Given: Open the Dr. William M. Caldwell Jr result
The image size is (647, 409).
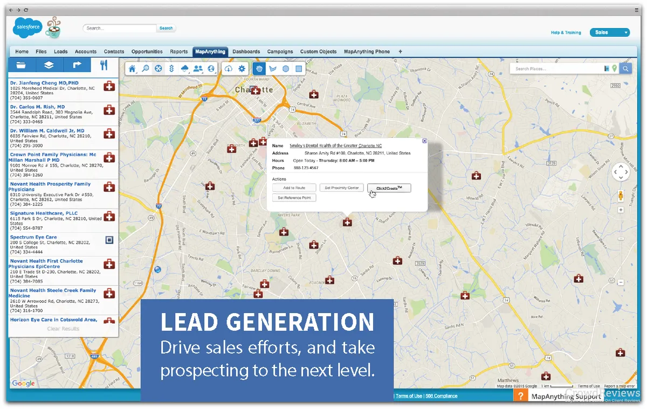Looking at the screenshot, I should pyautogui.click(x=47, y=130).
